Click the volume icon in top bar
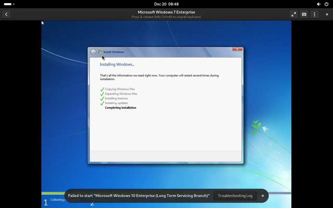The height and width of the screenshot is (208, 333). [318, 4]
